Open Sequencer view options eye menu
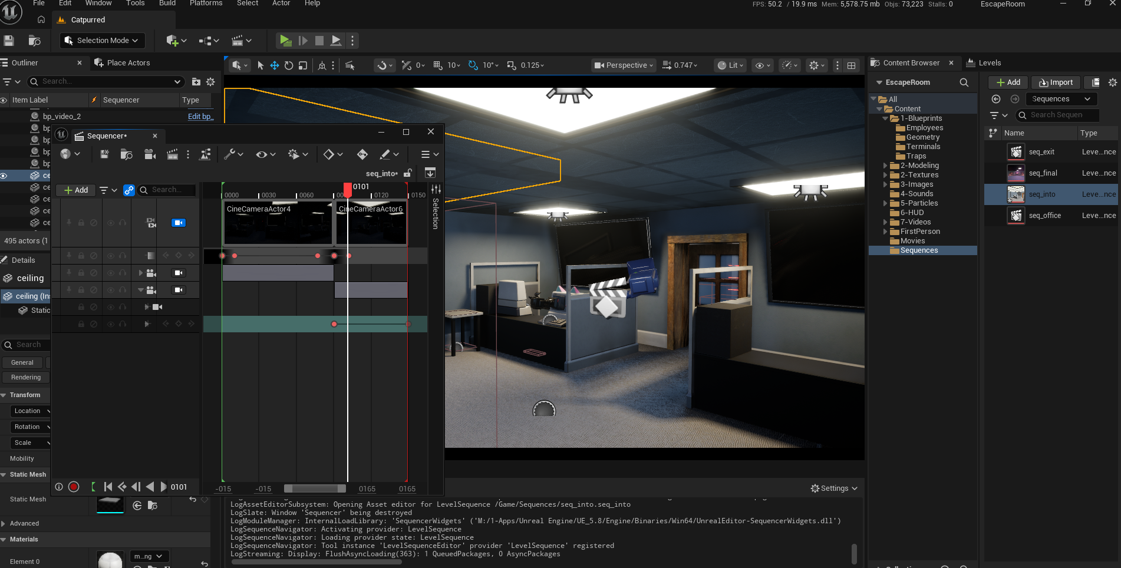This screenshot has width=1121, height=568. coord(266,154)
